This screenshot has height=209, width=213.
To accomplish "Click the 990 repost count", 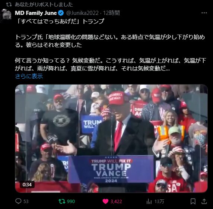I will tap(71, 202).
